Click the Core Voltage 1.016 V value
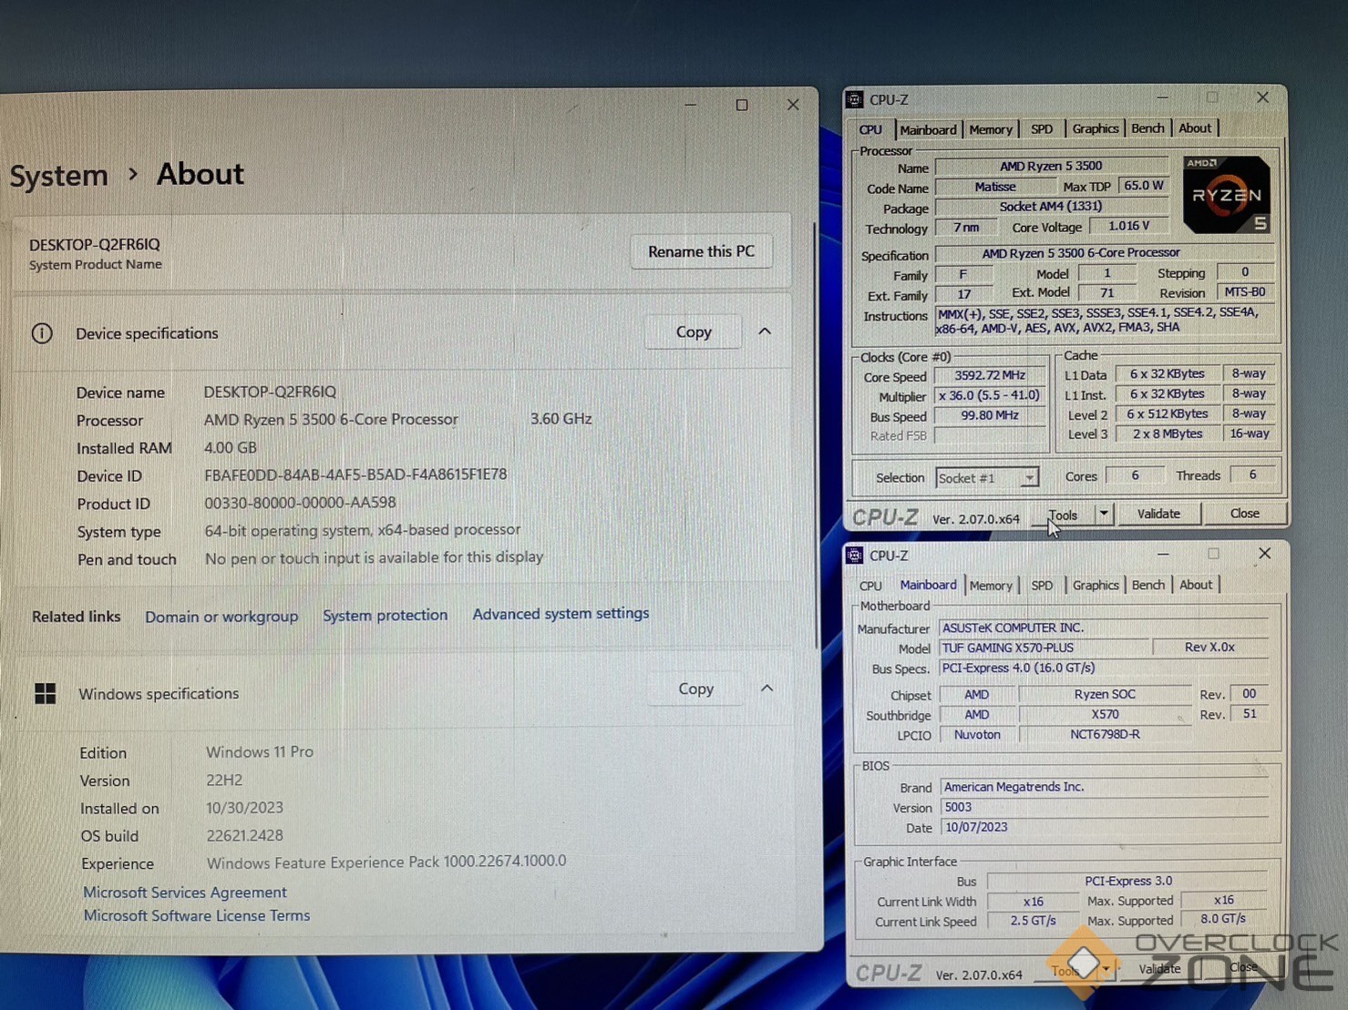1348x1010 pixels. coord(1129,226)
